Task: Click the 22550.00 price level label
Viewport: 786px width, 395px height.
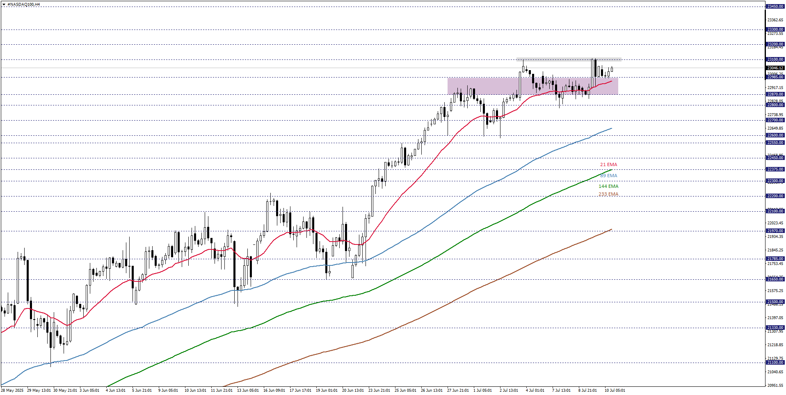Action: [775, 143]
